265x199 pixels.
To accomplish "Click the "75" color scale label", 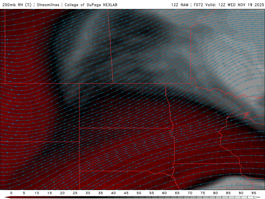I will click(x=202, y=193).
